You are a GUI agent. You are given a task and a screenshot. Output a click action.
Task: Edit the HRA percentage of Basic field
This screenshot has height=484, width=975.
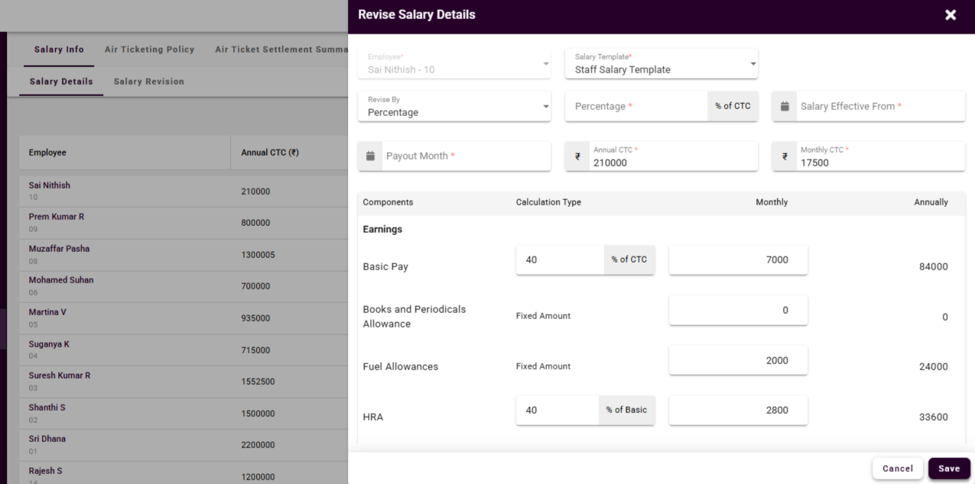(x=557, y=410)
